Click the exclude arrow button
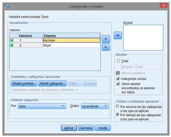 click(x=118, y=35)
